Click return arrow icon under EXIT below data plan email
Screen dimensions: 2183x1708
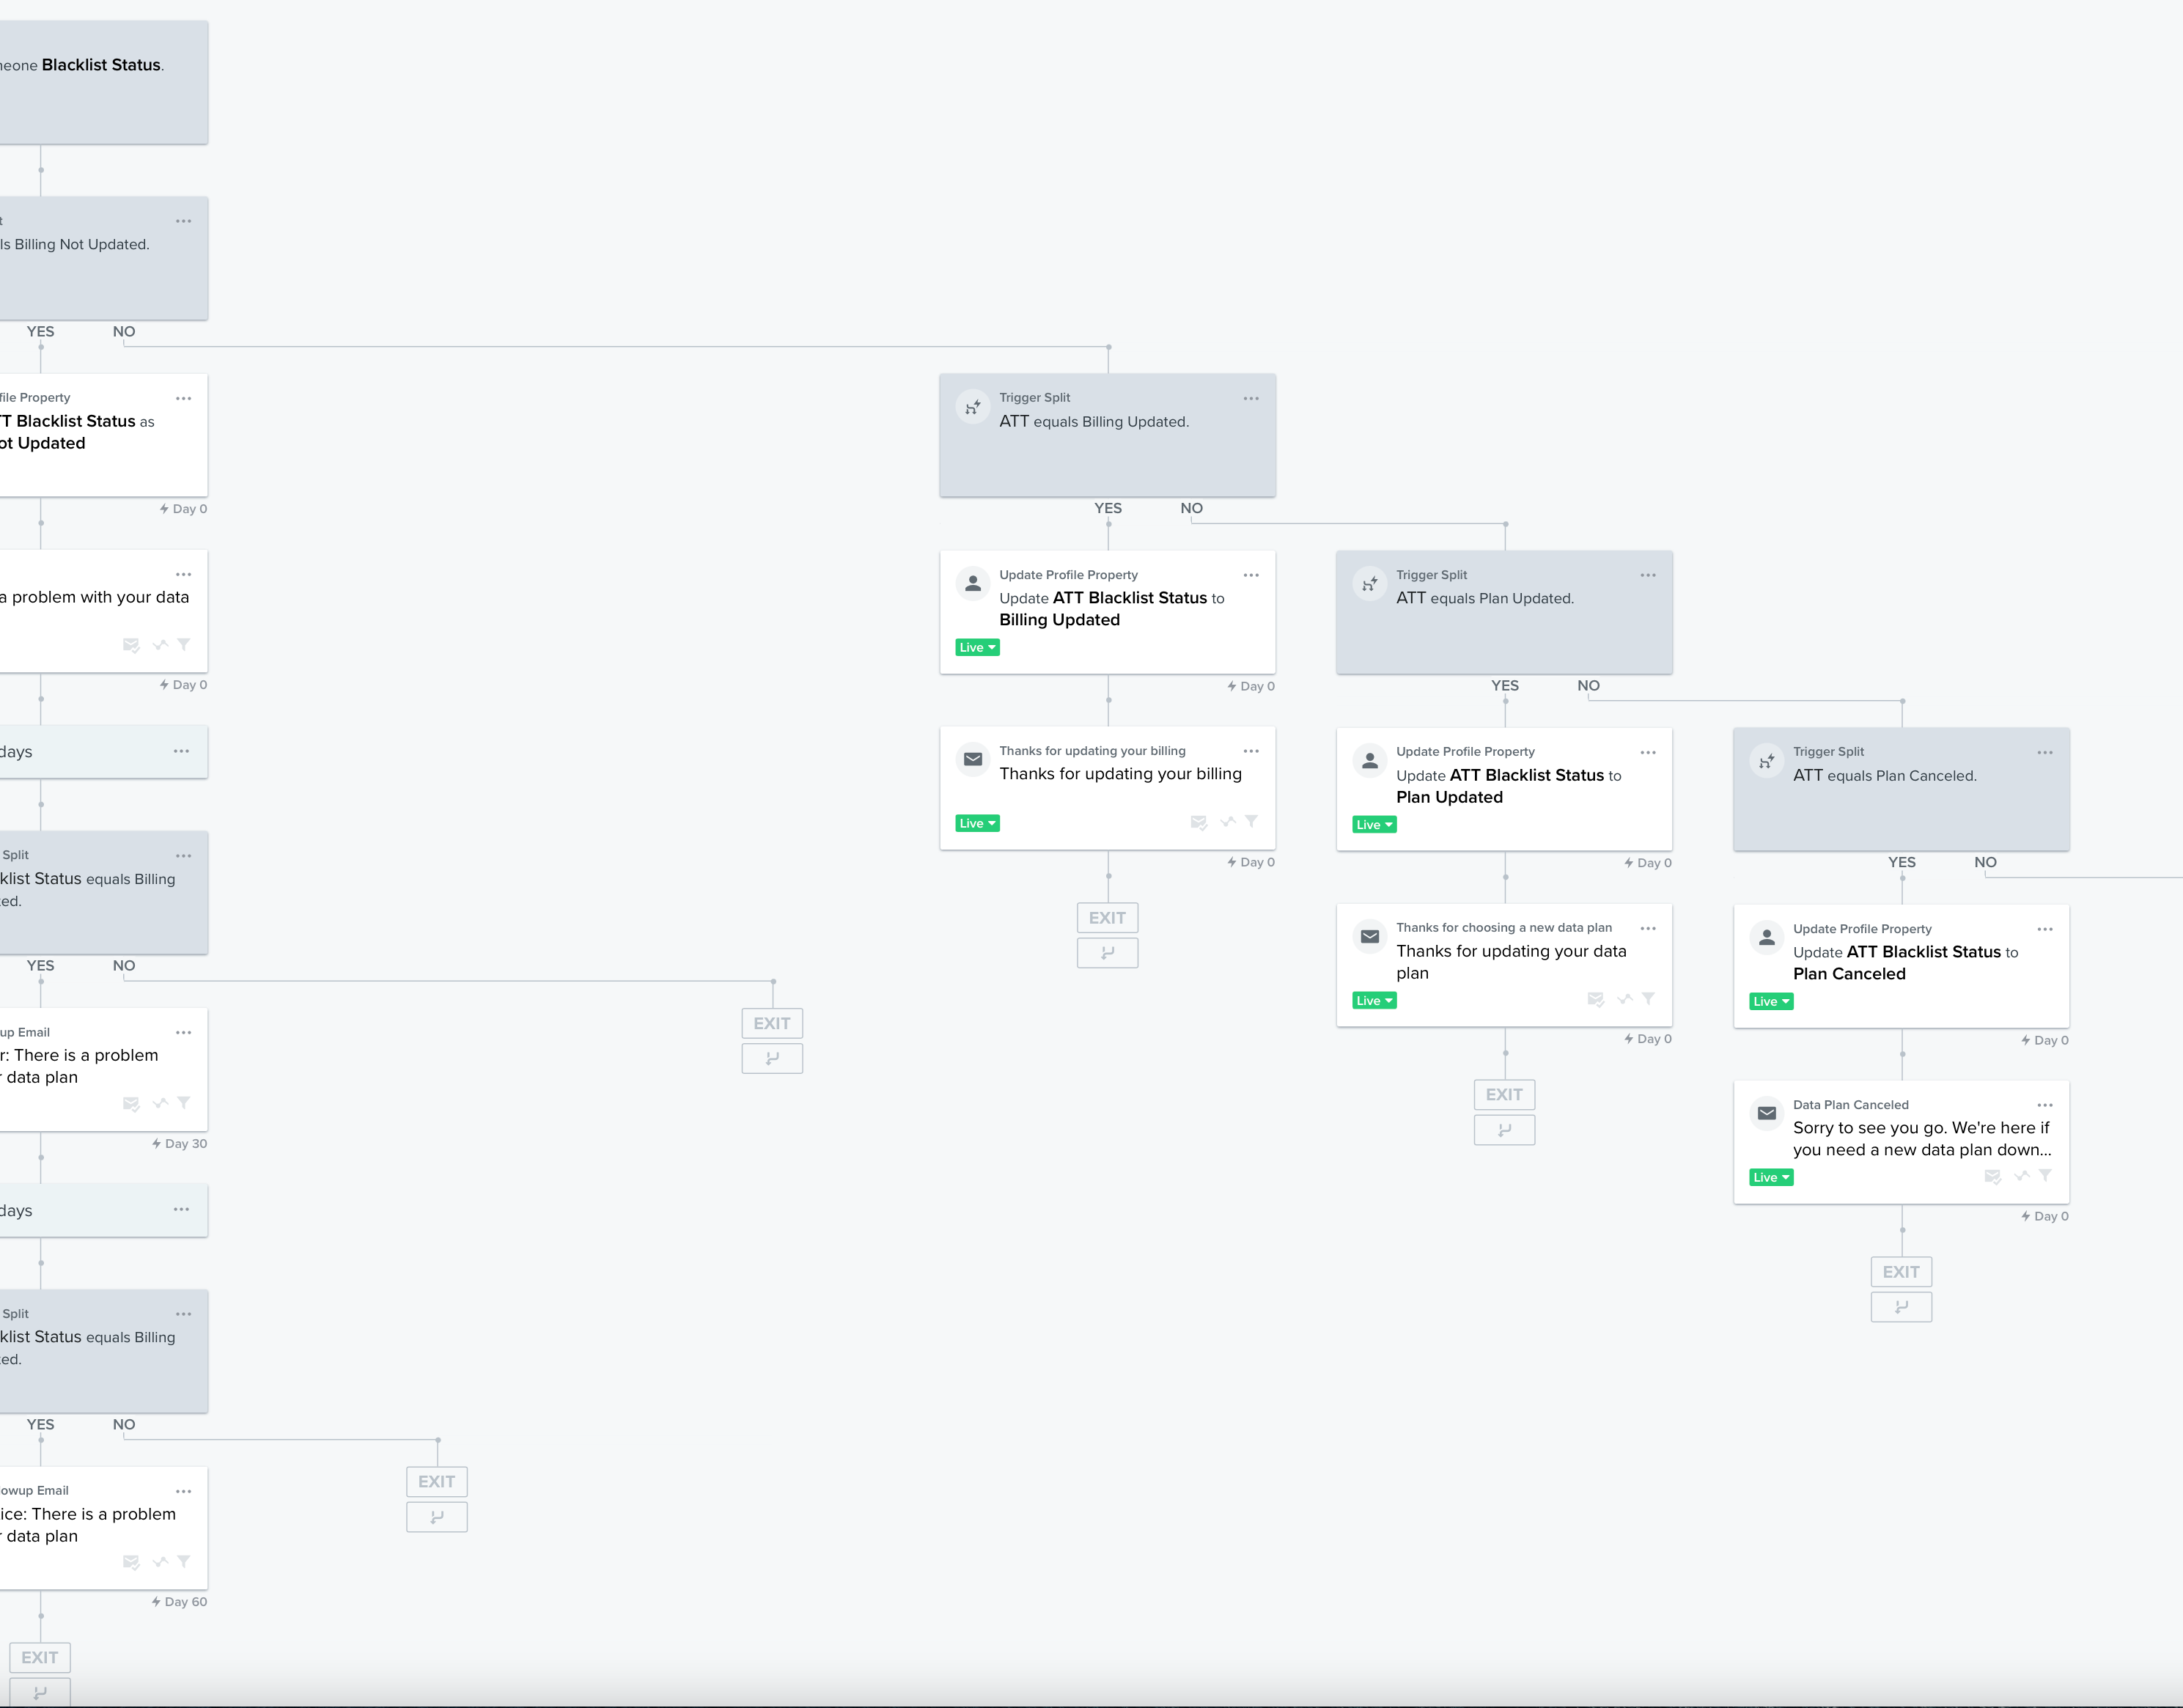coord(1504,1130)
